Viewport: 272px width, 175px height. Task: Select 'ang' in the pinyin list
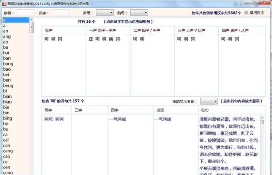(x=7, y=37)
